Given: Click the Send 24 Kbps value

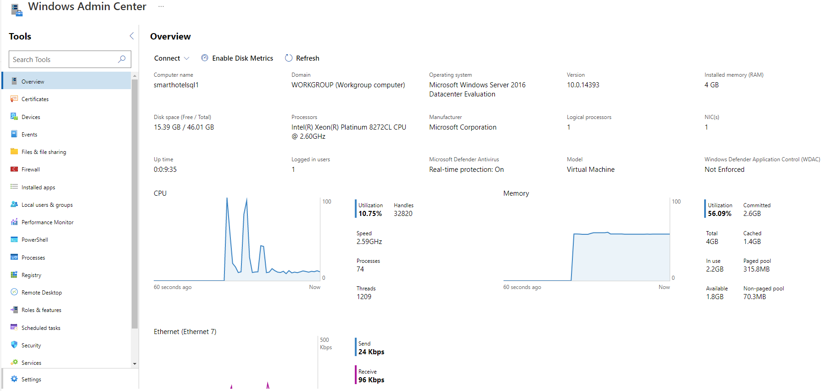Looking at the screenshot, I should 371,352.
